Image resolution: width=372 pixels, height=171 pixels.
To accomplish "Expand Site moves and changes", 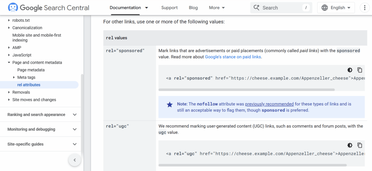I will click(9, 100).
